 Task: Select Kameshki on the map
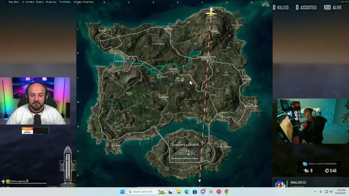tap(237, 25)
